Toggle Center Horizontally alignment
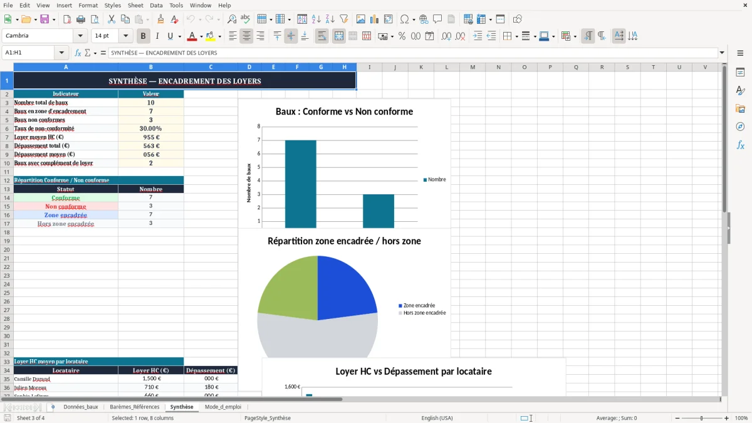752x423 pixels. 246,36
